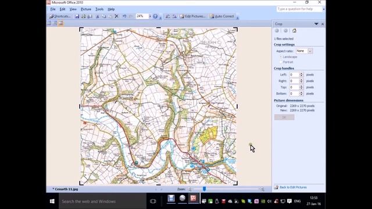Open the Windows Start button
Viewport: 372px width, 209px height.
(x=52, y=201)
